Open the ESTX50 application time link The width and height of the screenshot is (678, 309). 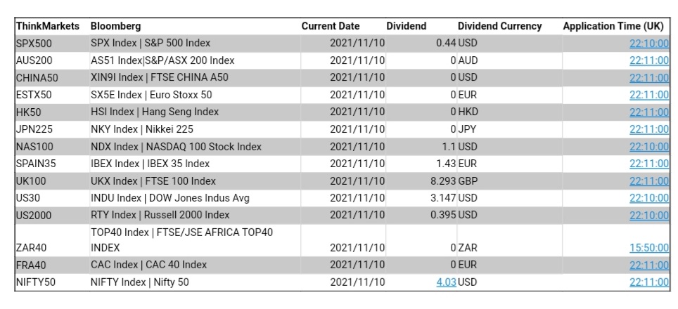pos(648,95)
